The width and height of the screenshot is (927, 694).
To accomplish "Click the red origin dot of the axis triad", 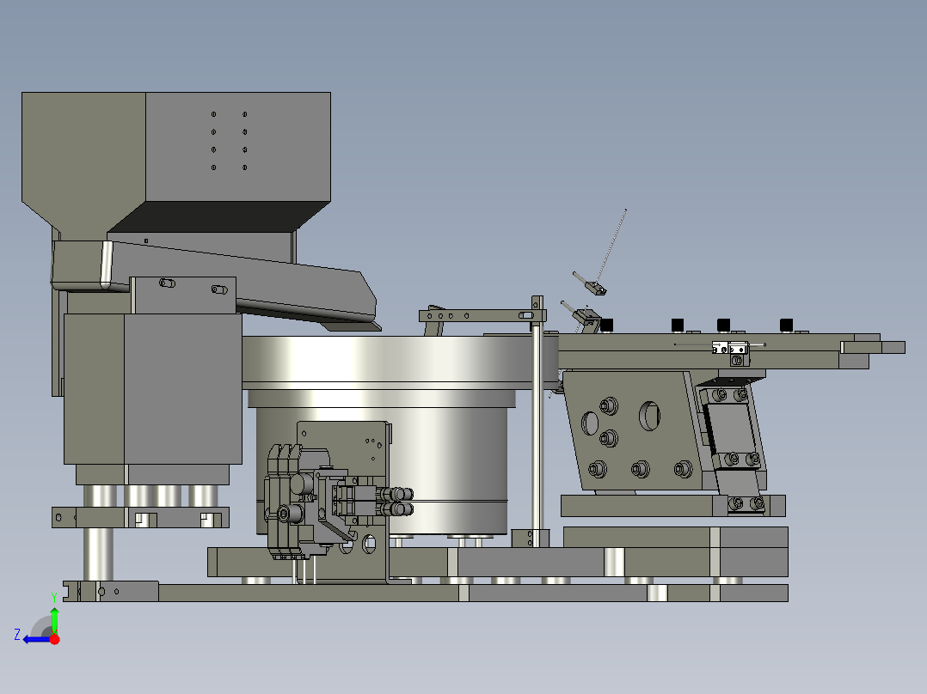I will click(x=55, y=639).
